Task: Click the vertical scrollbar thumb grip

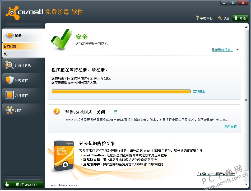Action: [246, 100]
